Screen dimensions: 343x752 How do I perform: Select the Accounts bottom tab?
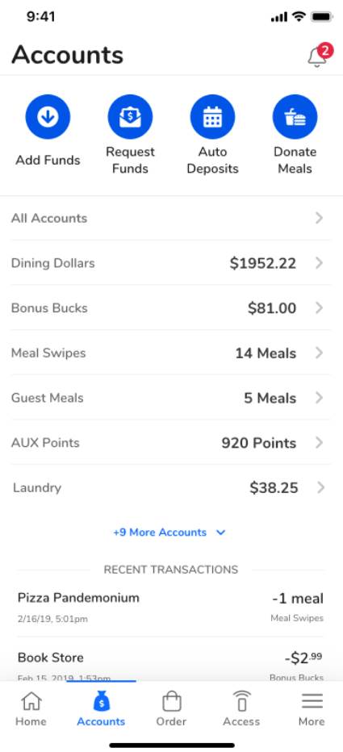(101, 708)
